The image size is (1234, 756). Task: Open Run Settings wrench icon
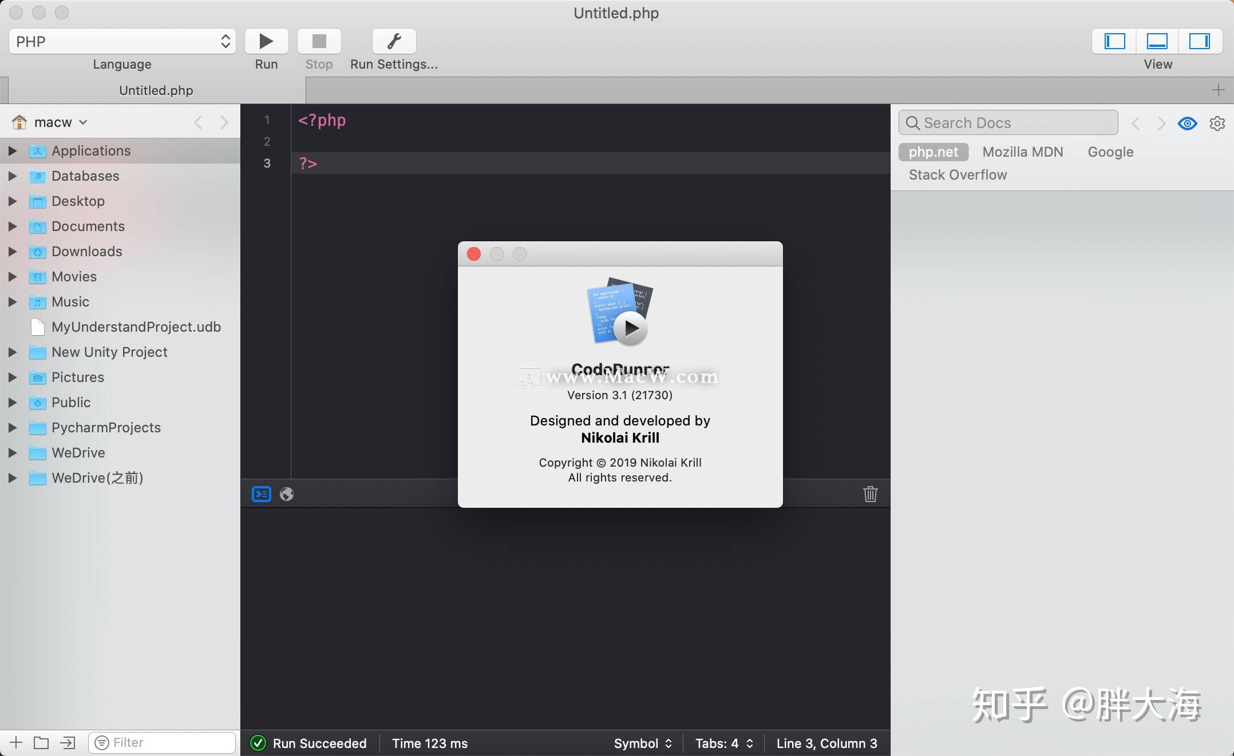coord(394,41)
